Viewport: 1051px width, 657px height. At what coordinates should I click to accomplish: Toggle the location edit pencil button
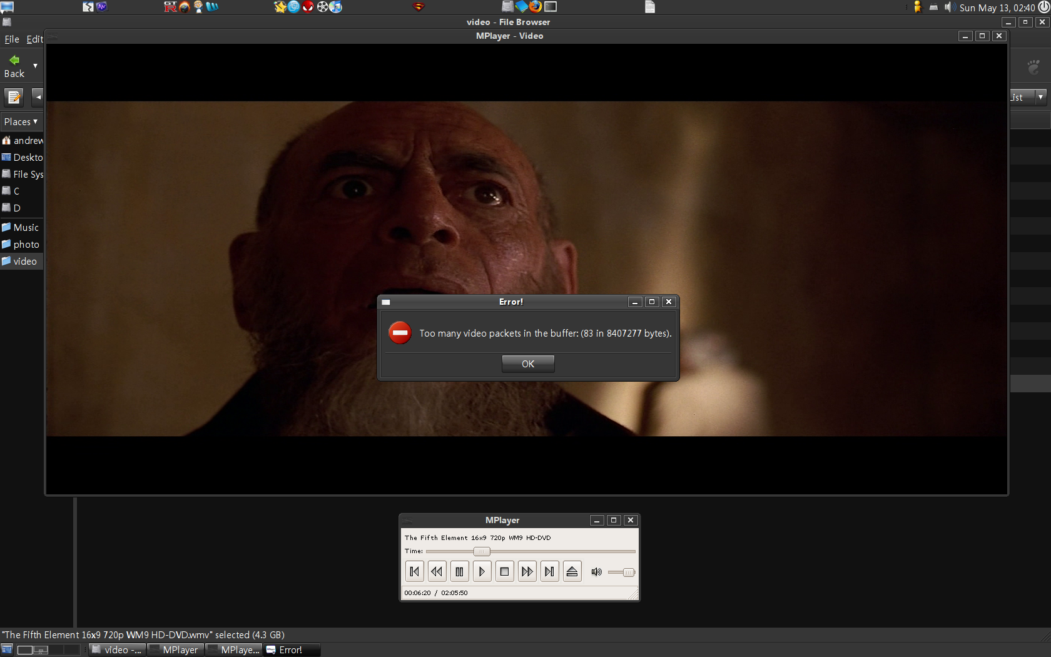pyautogui.click(x=14, y=97)
